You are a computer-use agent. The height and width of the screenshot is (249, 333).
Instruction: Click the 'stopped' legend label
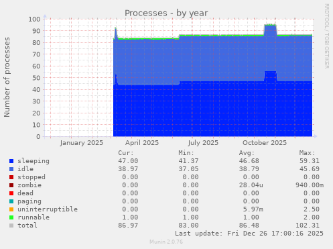click(x=31, y=177)
